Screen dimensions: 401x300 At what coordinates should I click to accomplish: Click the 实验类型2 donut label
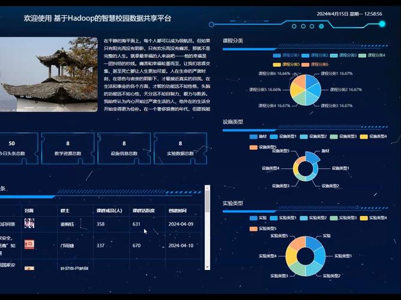coord(332,276)
